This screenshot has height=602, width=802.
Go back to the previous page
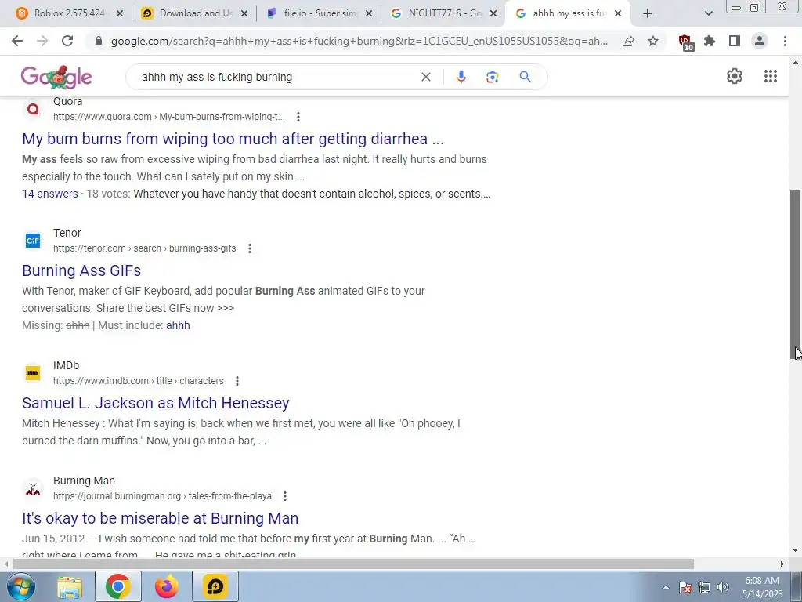pyautogui.click(x=17, y=41)
